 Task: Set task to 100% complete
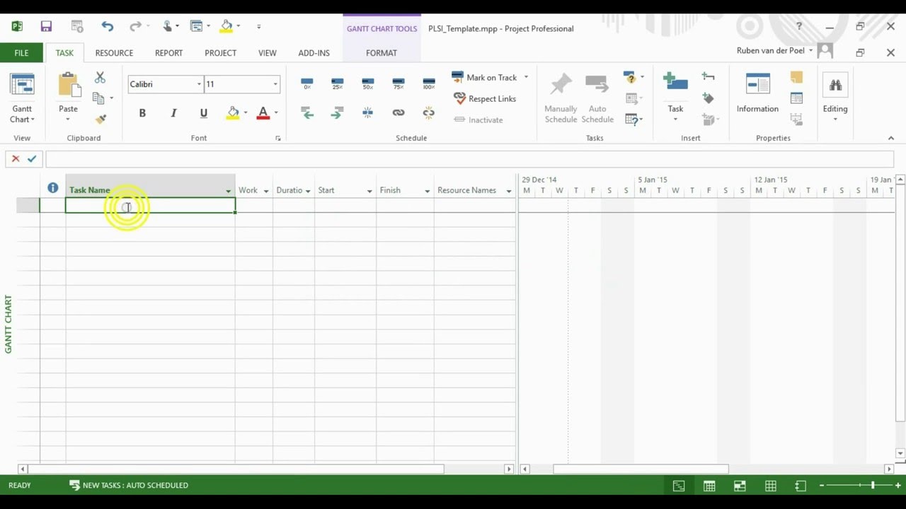tap(429, 84)
